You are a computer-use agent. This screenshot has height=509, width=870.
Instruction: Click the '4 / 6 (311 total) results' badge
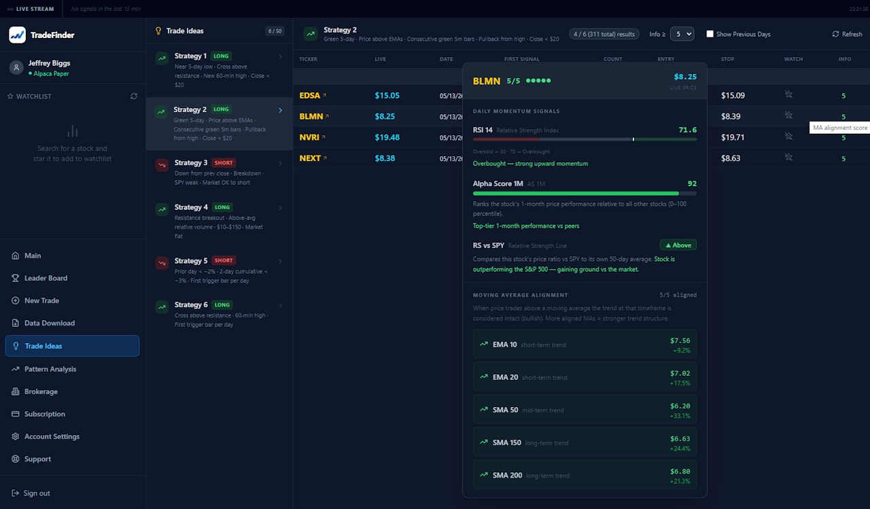tap(604, 34)
